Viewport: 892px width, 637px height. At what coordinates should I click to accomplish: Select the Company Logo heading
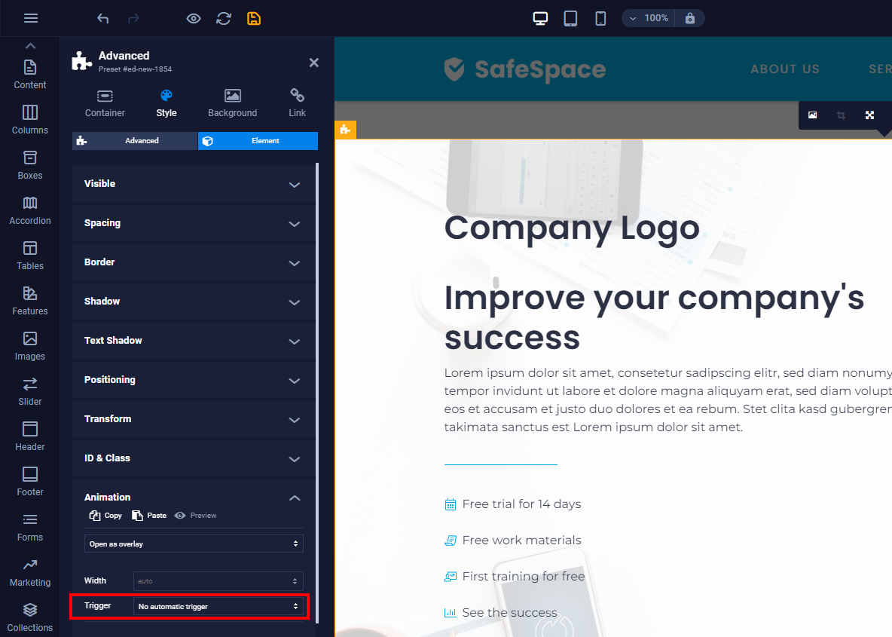pos(572,228)
